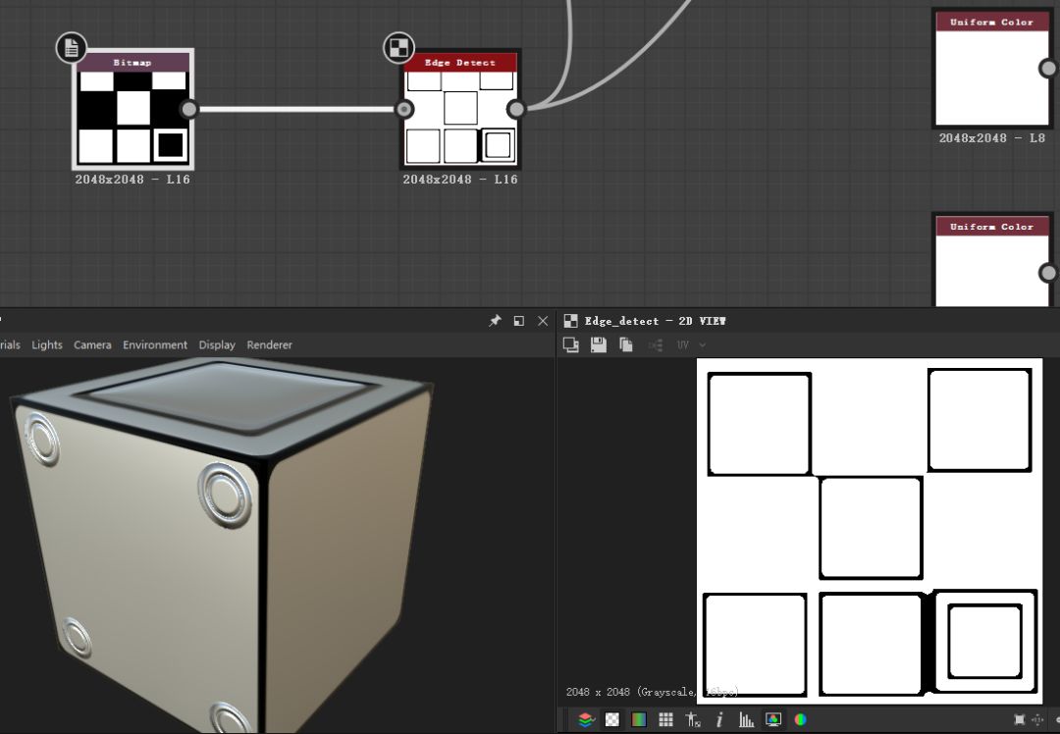
Task: Show the histogram in the 2D view
Action: coord(746,719)
